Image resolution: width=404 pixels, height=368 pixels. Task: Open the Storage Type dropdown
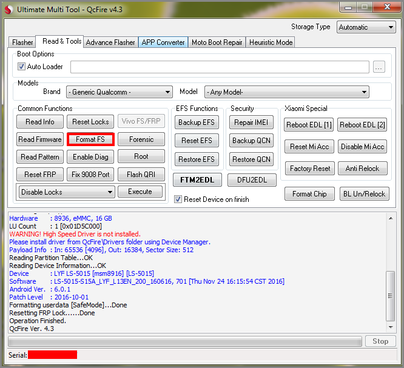[x=366, y=27]
